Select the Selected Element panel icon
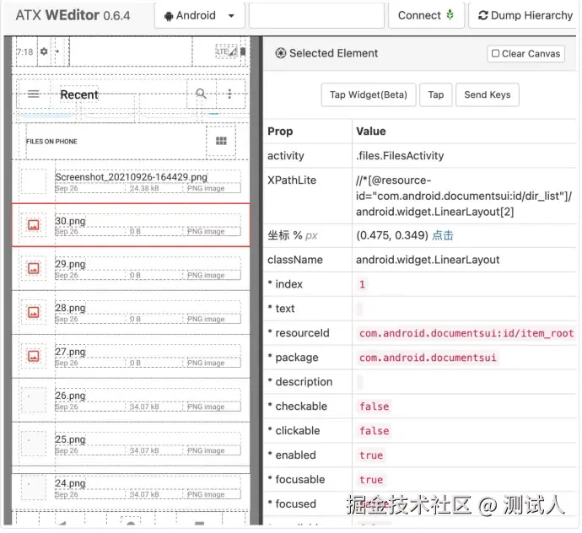The image size is (582, 533). coord(281,53)
